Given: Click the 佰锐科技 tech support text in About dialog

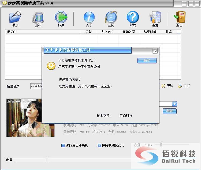Looking at the screenshot, I should [x=126, y=116].
